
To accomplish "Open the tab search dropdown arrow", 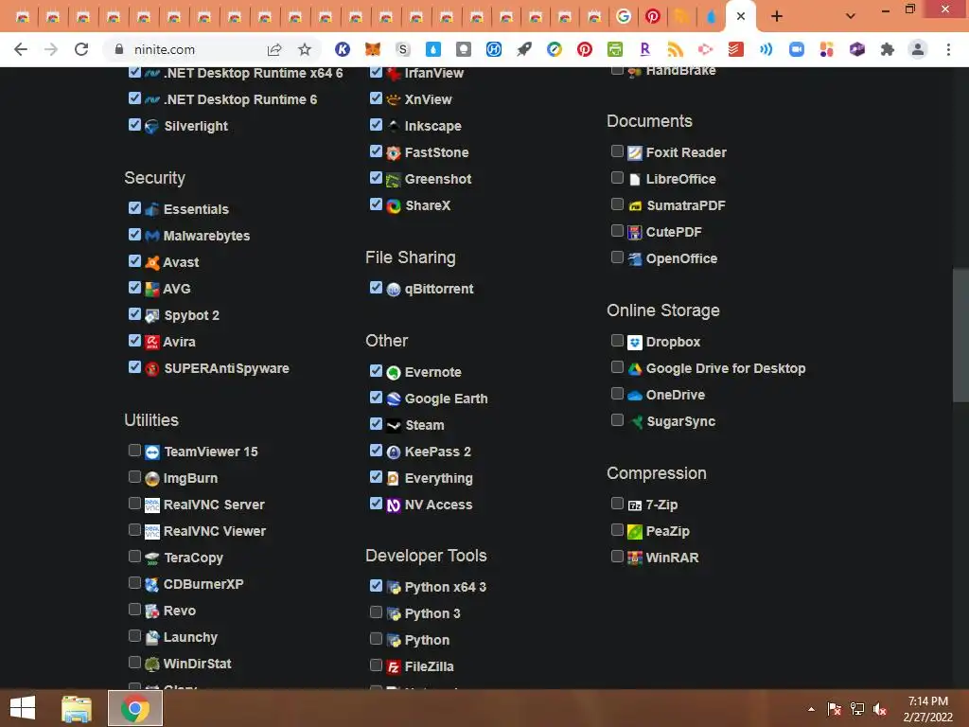I will pyautogui.click(x=851, y=16).
